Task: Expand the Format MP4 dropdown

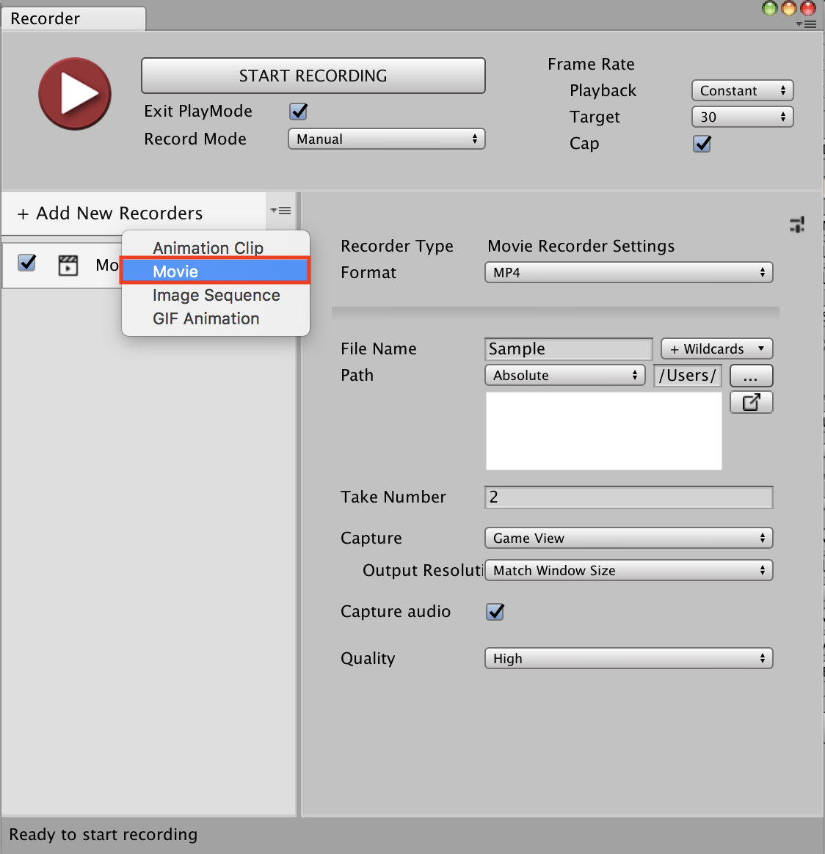Action: click(628, 273)
